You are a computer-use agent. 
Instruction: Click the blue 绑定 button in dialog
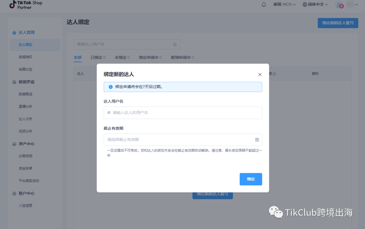[x=251, y=179]
